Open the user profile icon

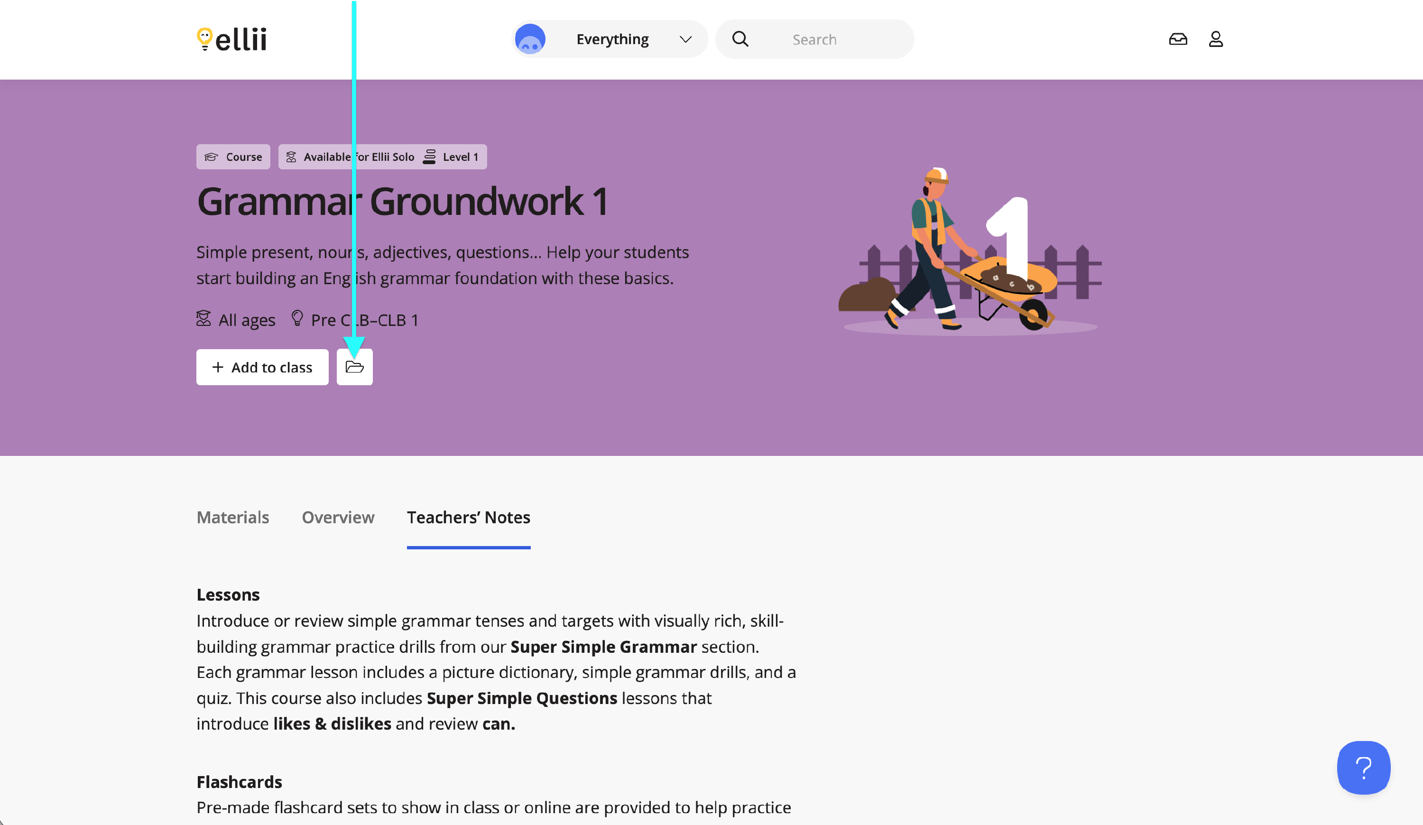[1215, 39]
